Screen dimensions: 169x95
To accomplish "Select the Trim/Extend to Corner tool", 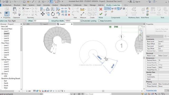I will click(58, 14).
